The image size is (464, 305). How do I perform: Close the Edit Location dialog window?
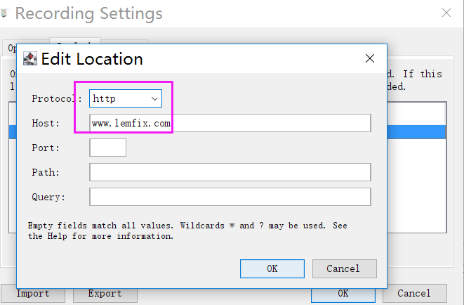(x=370, y=58)
